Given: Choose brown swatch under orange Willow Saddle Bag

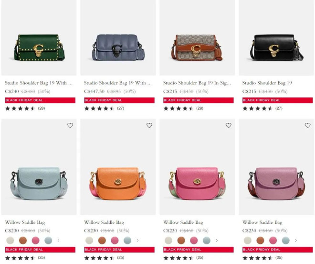Looking at the screenshot, I should (102, 240).
